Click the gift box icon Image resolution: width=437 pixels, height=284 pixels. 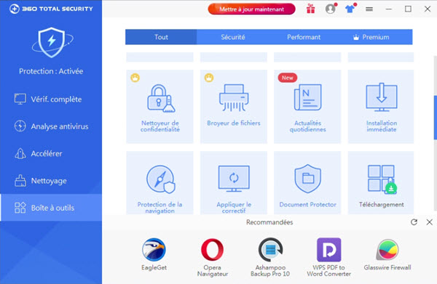tap(311, 9)
